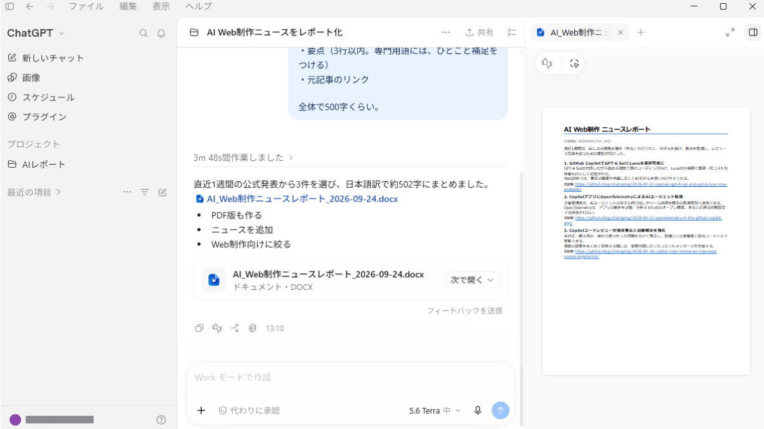Expand the 3m 48s間作業しました details
This screenshot has width=764, height=429.
click(244, 157)
